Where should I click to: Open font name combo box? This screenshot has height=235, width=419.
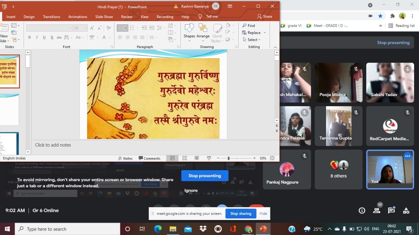coord(49,28)
